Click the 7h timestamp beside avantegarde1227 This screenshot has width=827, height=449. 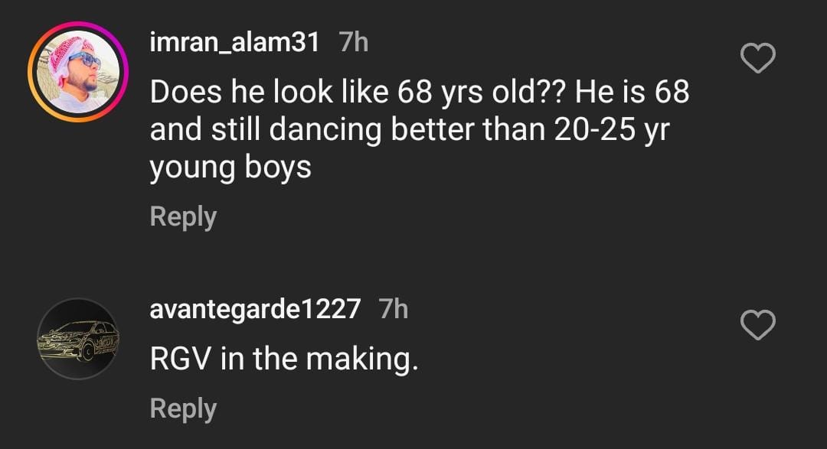click(x=394, y=309)
